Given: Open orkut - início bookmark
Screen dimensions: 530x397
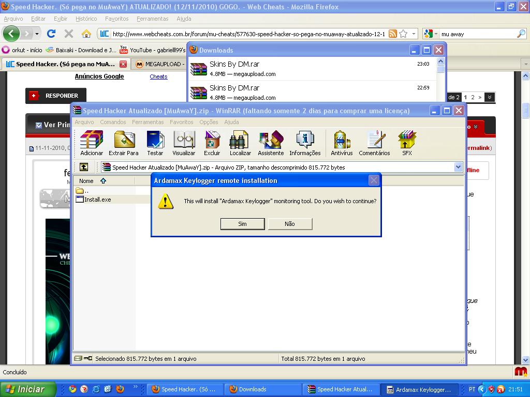Looking at the screenshot, I should coord(22,50).
